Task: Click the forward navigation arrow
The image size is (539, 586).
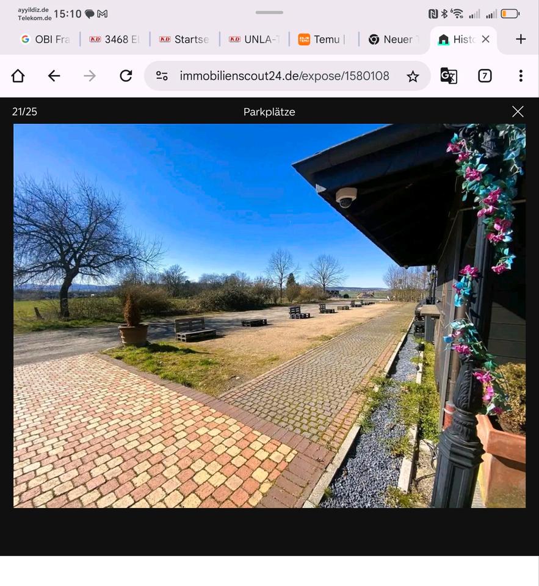Action: [90, 76]
